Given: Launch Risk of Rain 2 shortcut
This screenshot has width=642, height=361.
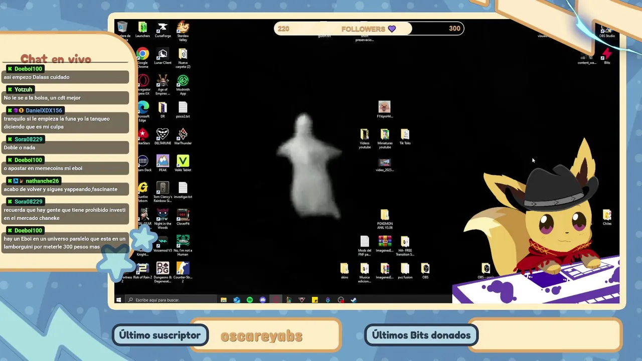Looking at the screenshot, I should (143, 271).
